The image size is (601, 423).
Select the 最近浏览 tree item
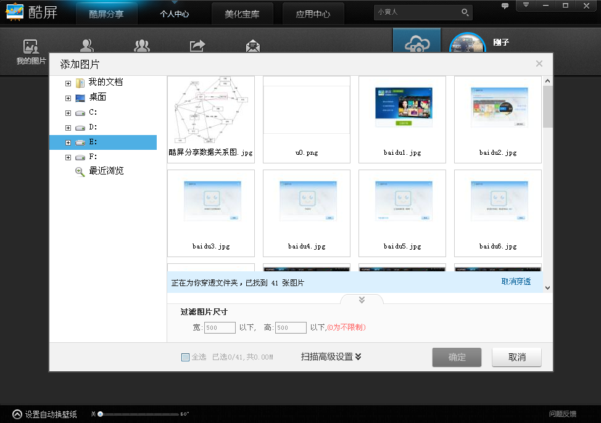coord(106,171)
